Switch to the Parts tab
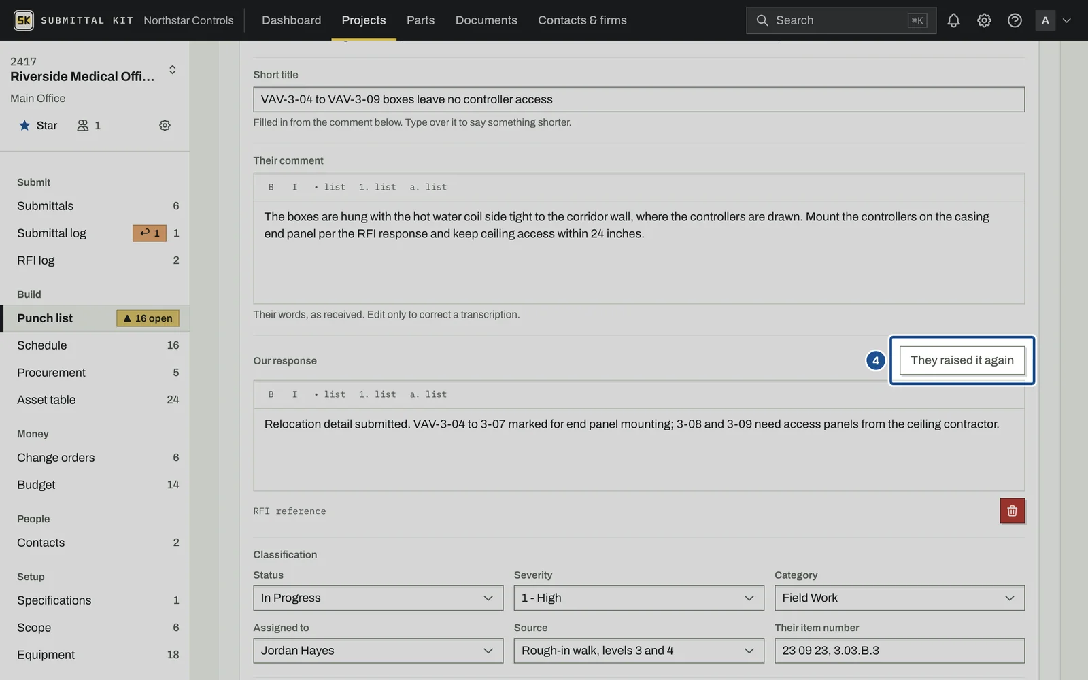 coord(420,20)
